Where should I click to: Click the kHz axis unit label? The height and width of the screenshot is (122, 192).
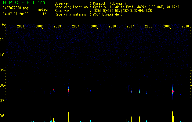coord(3,25)
